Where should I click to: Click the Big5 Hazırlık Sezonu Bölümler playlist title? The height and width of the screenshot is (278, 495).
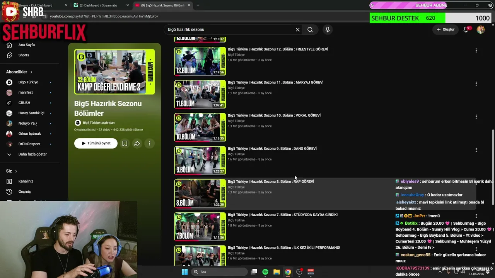tap(108, 108)
